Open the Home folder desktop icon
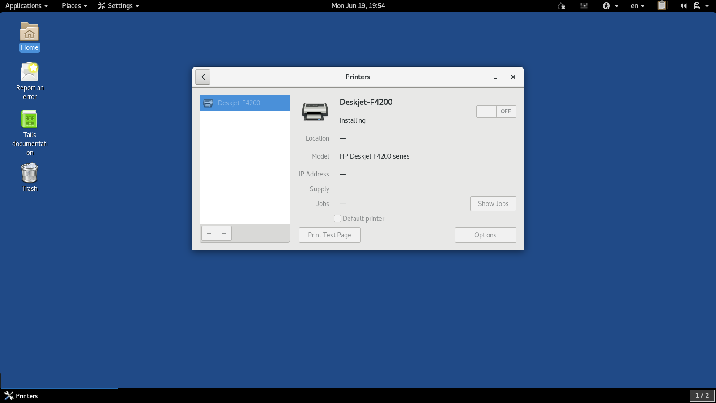This screenshot has height=403, width=716. pyautogui.click(x=30, y=37)
